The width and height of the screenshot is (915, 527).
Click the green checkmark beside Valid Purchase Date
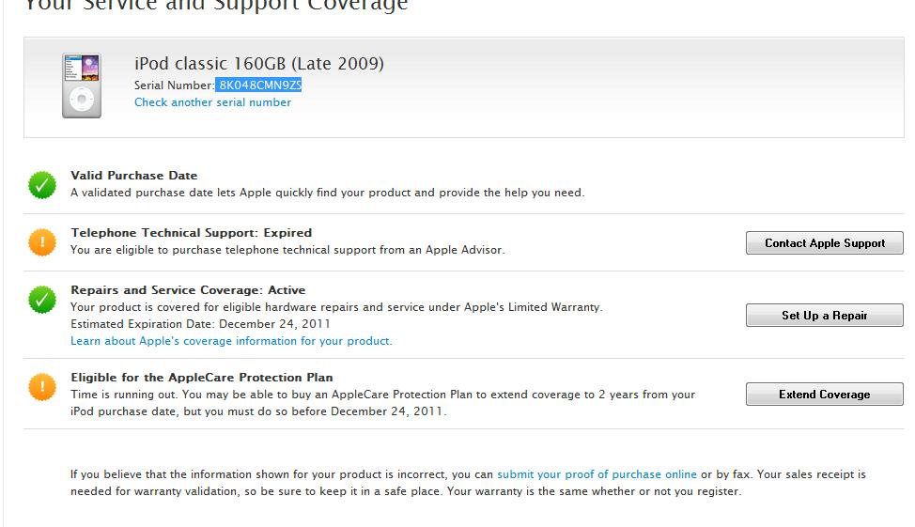point(41,185)
